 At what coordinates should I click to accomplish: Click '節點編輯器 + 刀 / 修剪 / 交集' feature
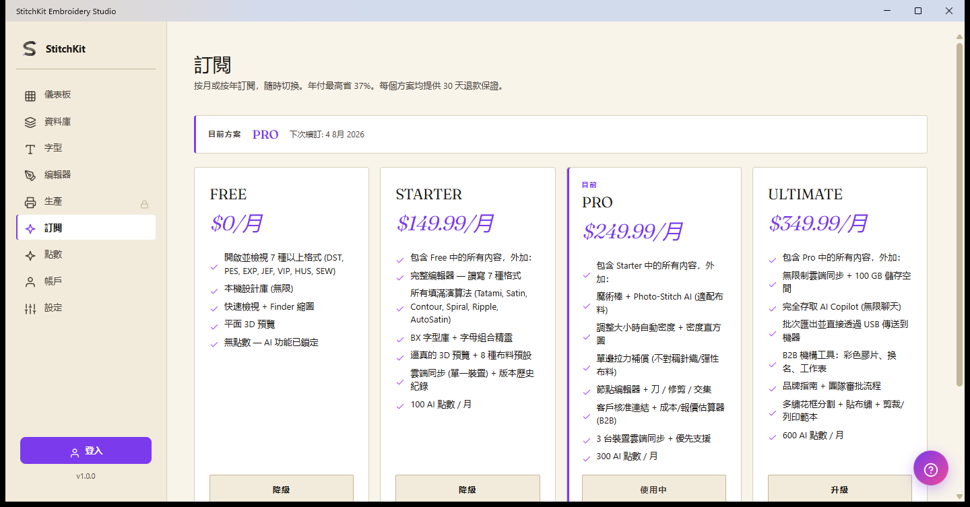click(x=654, y=390)
